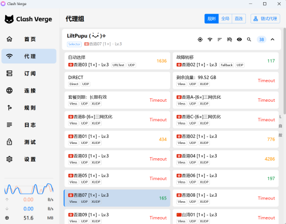Select the 香港B-[6×]三网优化 proxy card

(117, 119)
